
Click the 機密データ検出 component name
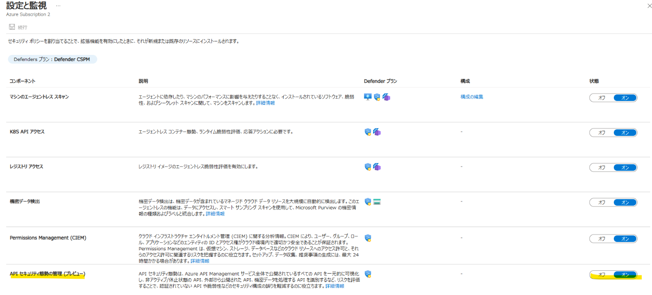pos(25,201)
